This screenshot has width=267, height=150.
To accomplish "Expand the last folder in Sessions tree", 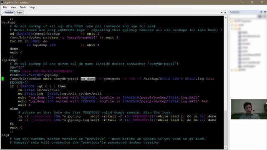I will point(232,70).
